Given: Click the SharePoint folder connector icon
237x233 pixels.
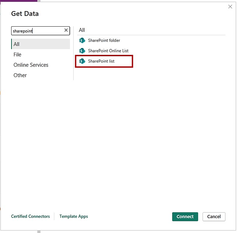Looking at the screenshot, I should click(x=82, y=40).
